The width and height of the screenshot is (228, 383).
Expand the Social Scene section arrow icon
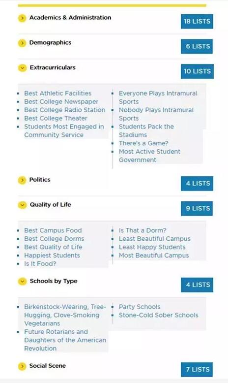(x=22, y=366)
